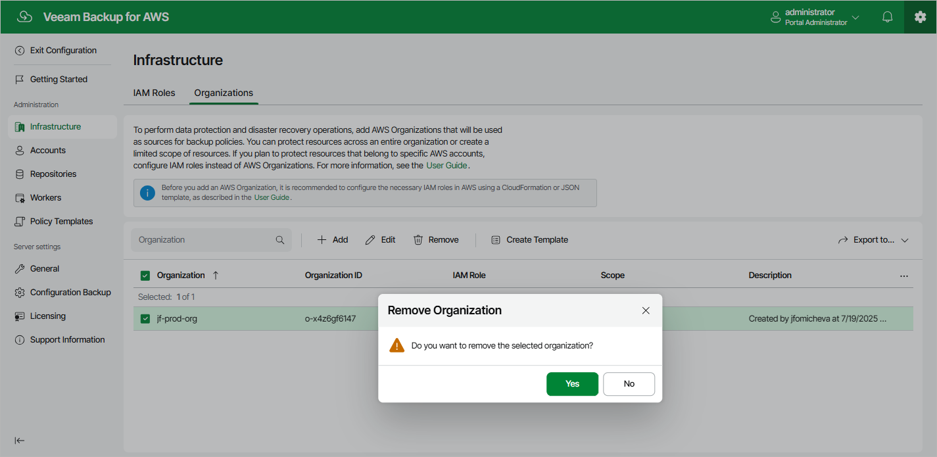Screen dimensions: 937x457
Task: Click the Description column header
Action: tap(770, 276)
